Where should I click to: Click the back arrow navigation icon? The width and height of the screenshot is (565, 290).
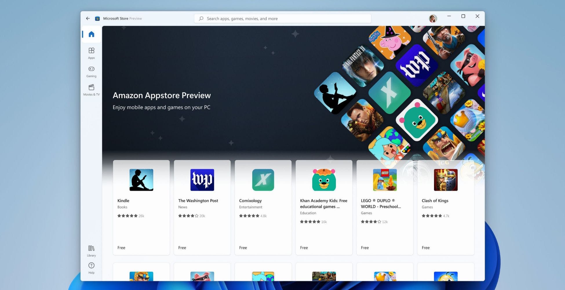(x=88, y=18)
